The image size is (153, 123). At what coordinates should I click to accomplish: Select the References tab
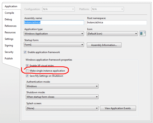10,26
